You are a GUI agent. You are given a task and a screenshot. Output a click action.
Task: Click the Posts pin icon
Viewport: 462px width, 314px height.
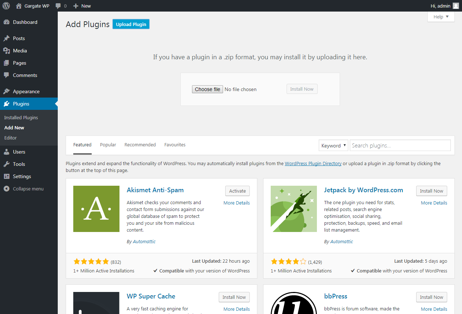pos(6,38)
